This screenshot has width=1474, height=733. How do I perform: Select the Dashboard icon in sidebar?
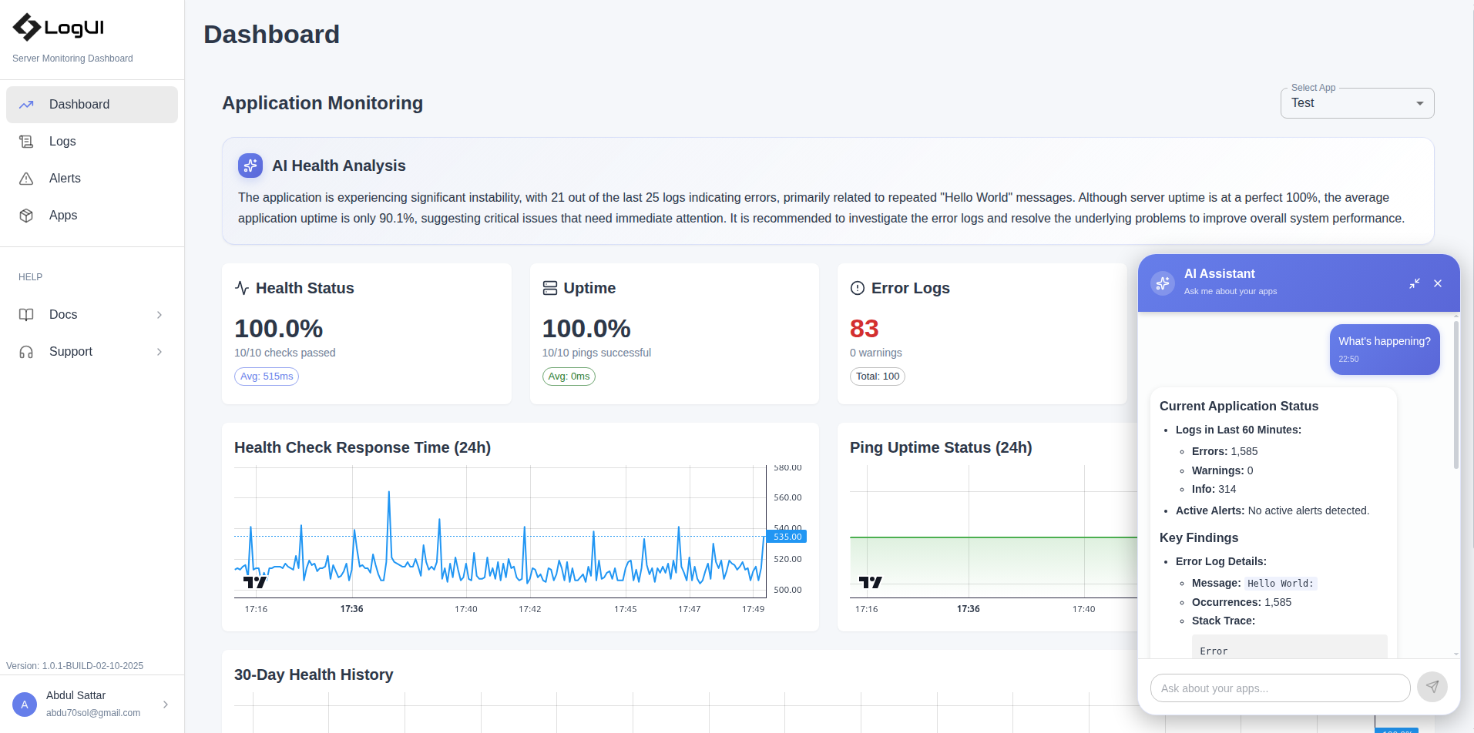pos(26,104)
